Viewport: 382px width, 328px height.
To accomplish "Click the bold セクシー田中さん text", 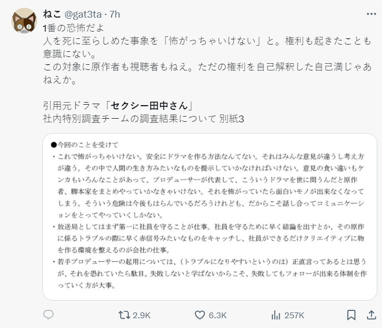I will coord(150,106).
